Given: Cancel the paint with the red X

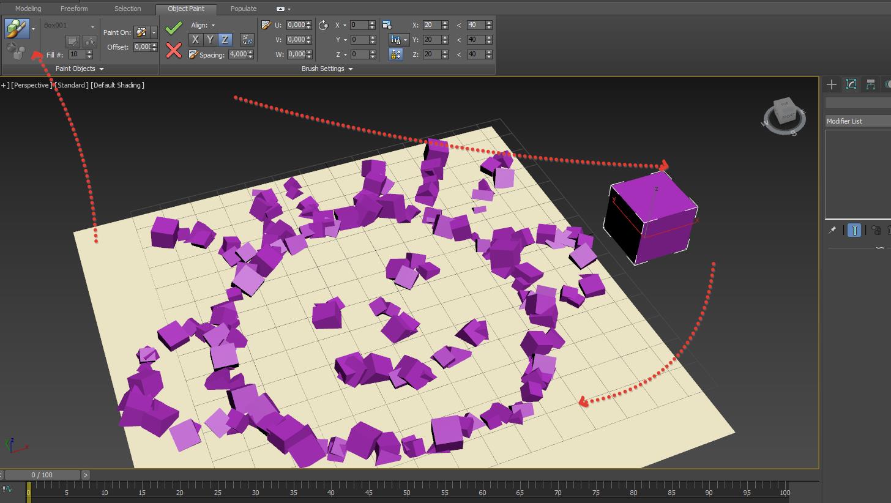Looking at the screenshot, I should [174, 50].
